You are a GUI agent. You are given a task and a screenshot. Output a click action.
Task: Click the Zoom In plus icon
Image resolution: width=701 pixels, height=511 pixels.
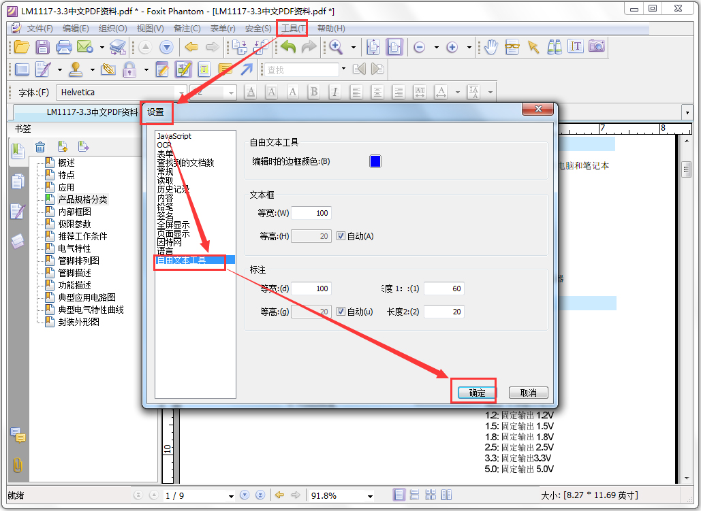click(x=452, y=47)
